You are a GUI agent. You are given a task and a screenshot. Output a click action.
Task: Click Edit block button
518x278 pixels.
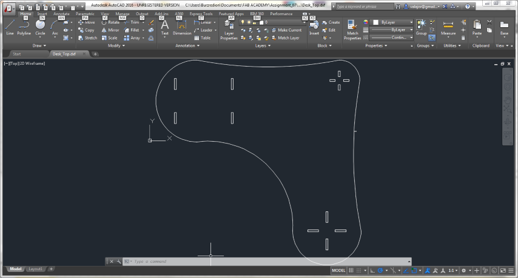329,30
